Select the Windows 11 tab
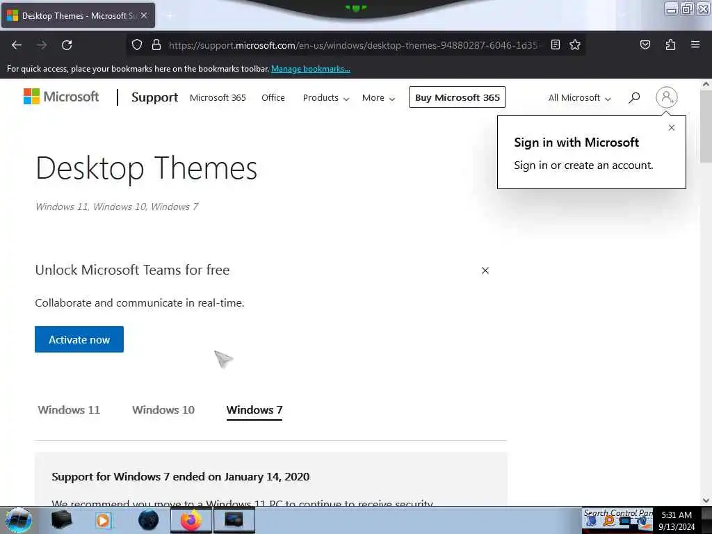712x534 pixels. click(69, 410)
